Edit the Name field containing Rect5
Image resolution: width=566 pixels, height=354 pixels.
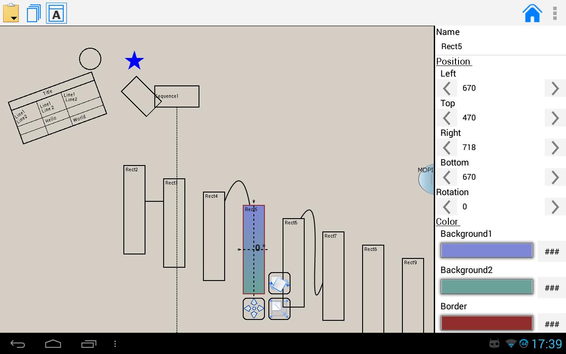point(501,46)
